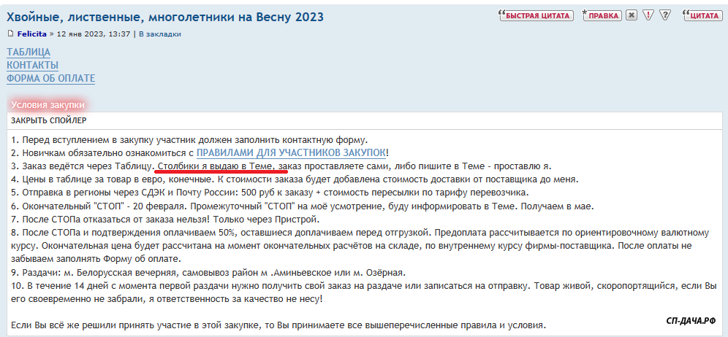The width and height of the screenshot is (728, 337).
Task: View author Felicita's profile
Action: tap(34, 34)
